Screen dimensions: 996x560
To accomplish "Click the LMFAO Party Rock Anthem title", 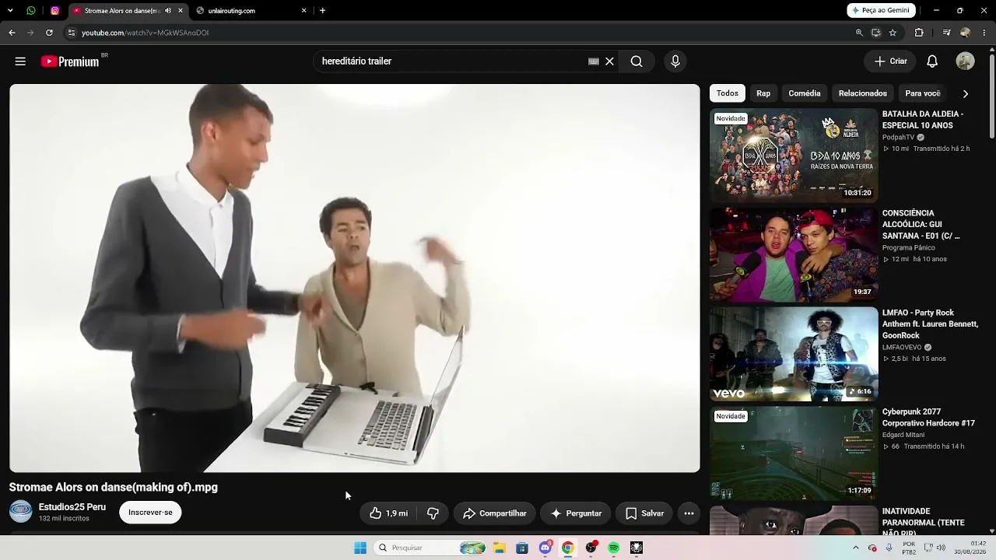I will (x=930, y=324).
